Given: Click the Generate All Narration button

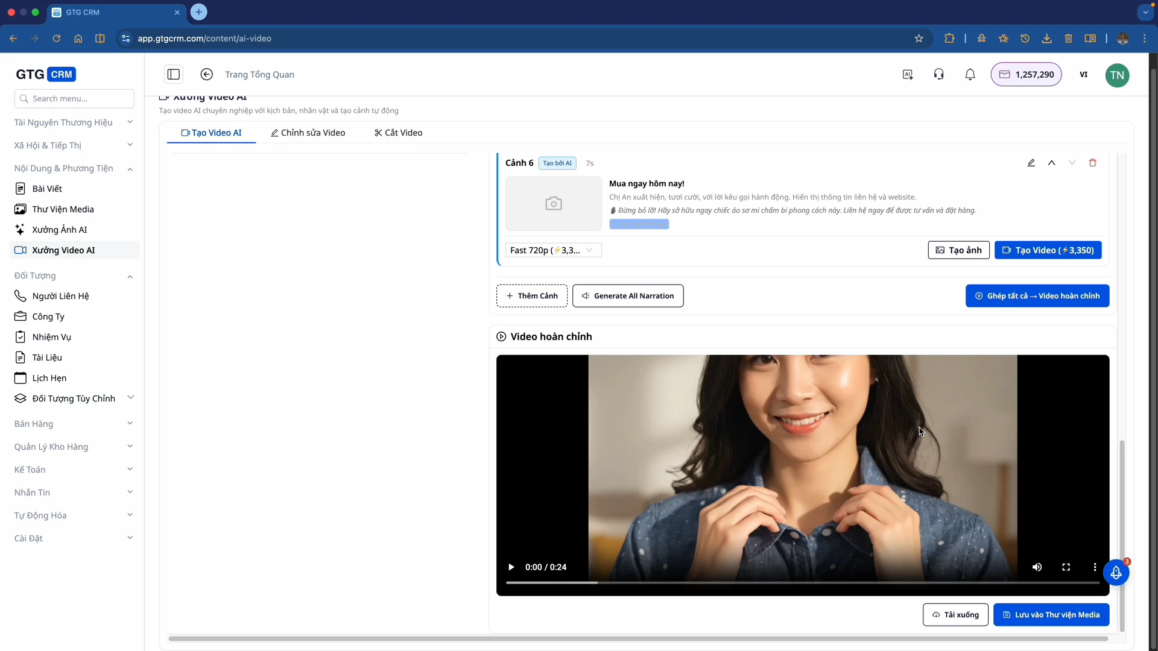Looking at the screenshot, I should point(627,296).
